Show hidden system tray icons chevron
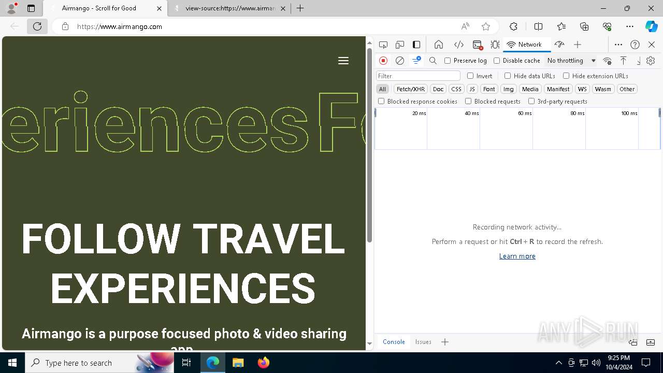The image size is (663, 373). tap(558, 363)
